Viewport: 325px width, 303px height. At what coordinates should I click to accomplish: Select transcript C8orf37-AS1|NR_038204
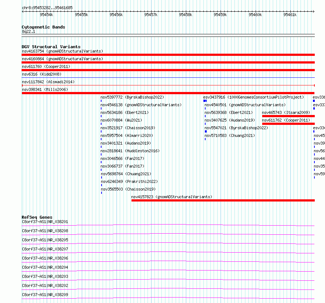(x=45, y=267)
